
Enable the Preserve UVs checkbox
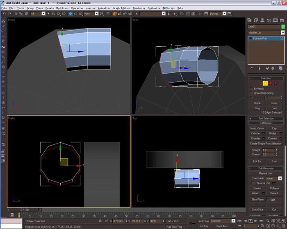253,183
